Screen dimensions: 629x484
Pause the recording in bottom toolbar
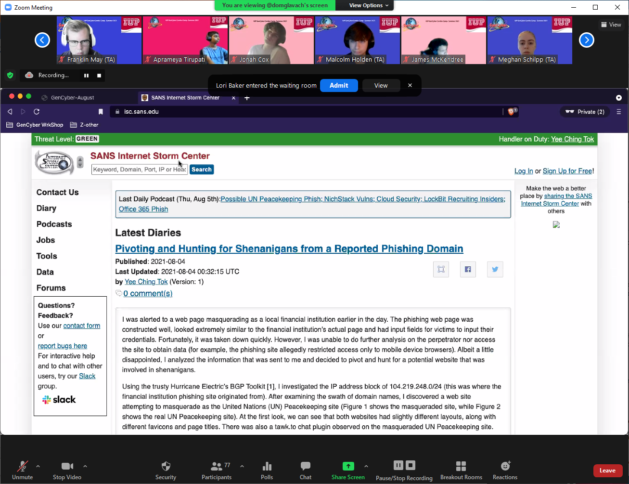(398, 465)
